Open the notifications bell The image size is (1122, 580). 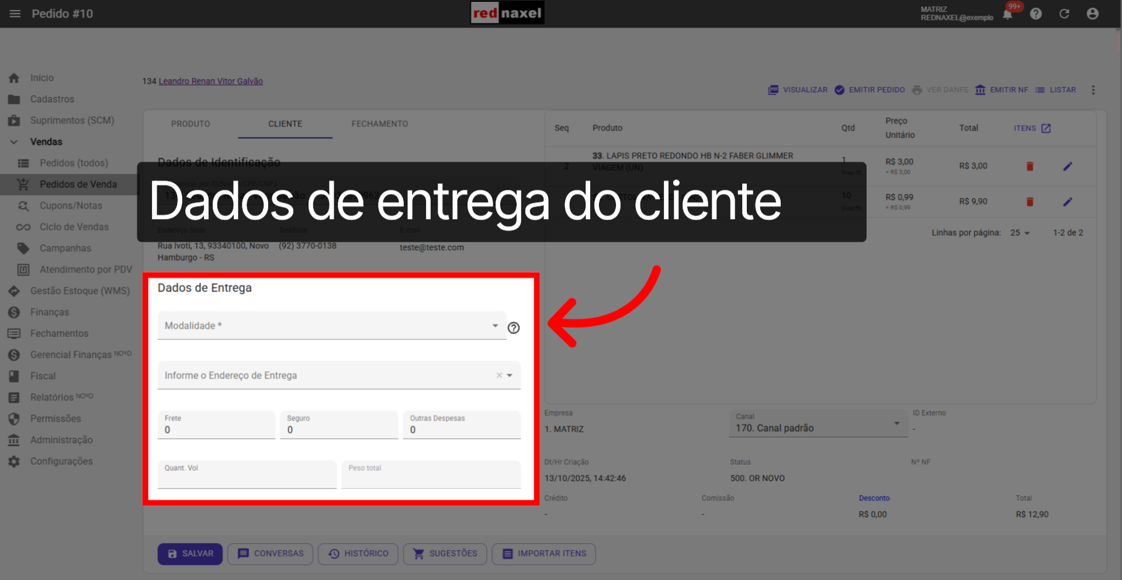[1007, 13]
